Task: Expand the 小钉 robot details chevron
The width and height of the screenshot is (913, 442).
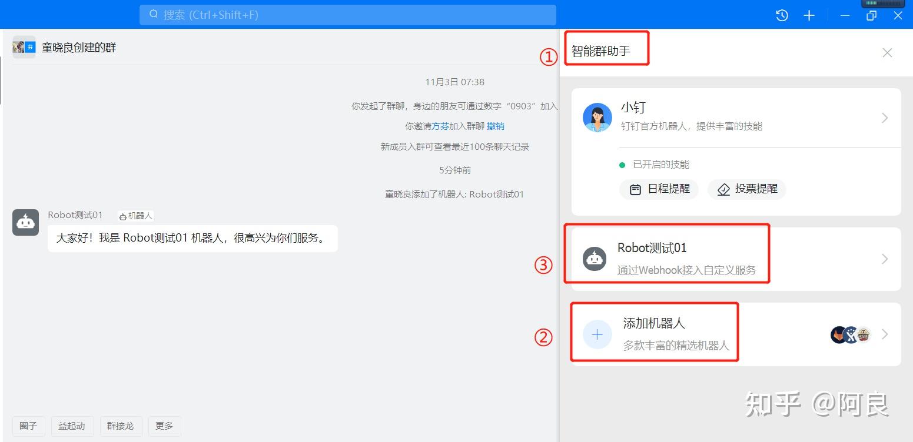Action: tap(885, 118)
